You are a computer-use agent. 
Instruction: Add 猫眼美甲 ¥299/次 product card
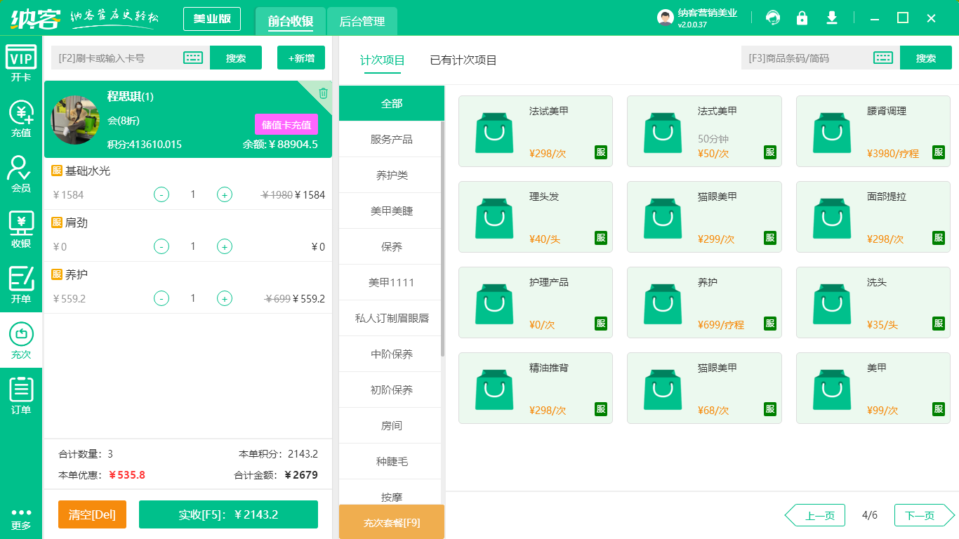pyautogui.click(x=704, y=217)
